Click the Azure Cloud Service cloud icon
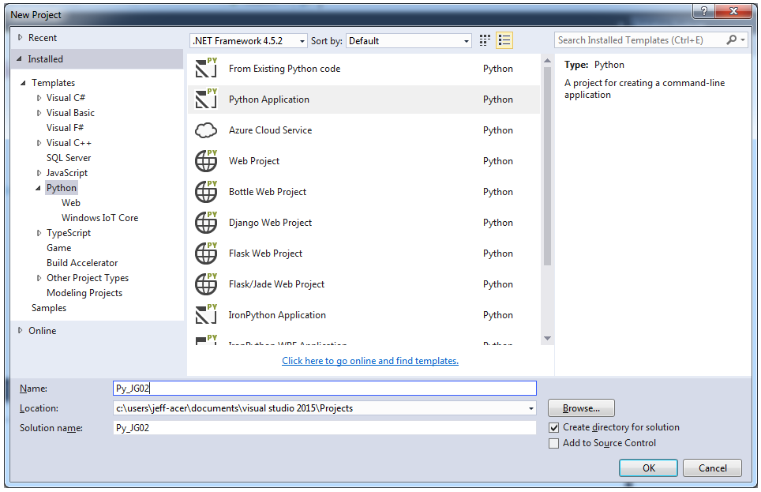The height and width of the screenshot is (492, 761). pyautogui.click(x=206, y=130)
